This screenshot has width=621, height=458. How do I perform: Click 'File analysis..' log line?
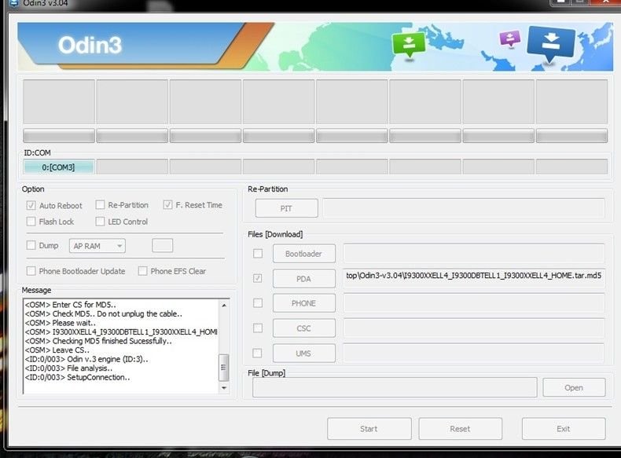68,368
